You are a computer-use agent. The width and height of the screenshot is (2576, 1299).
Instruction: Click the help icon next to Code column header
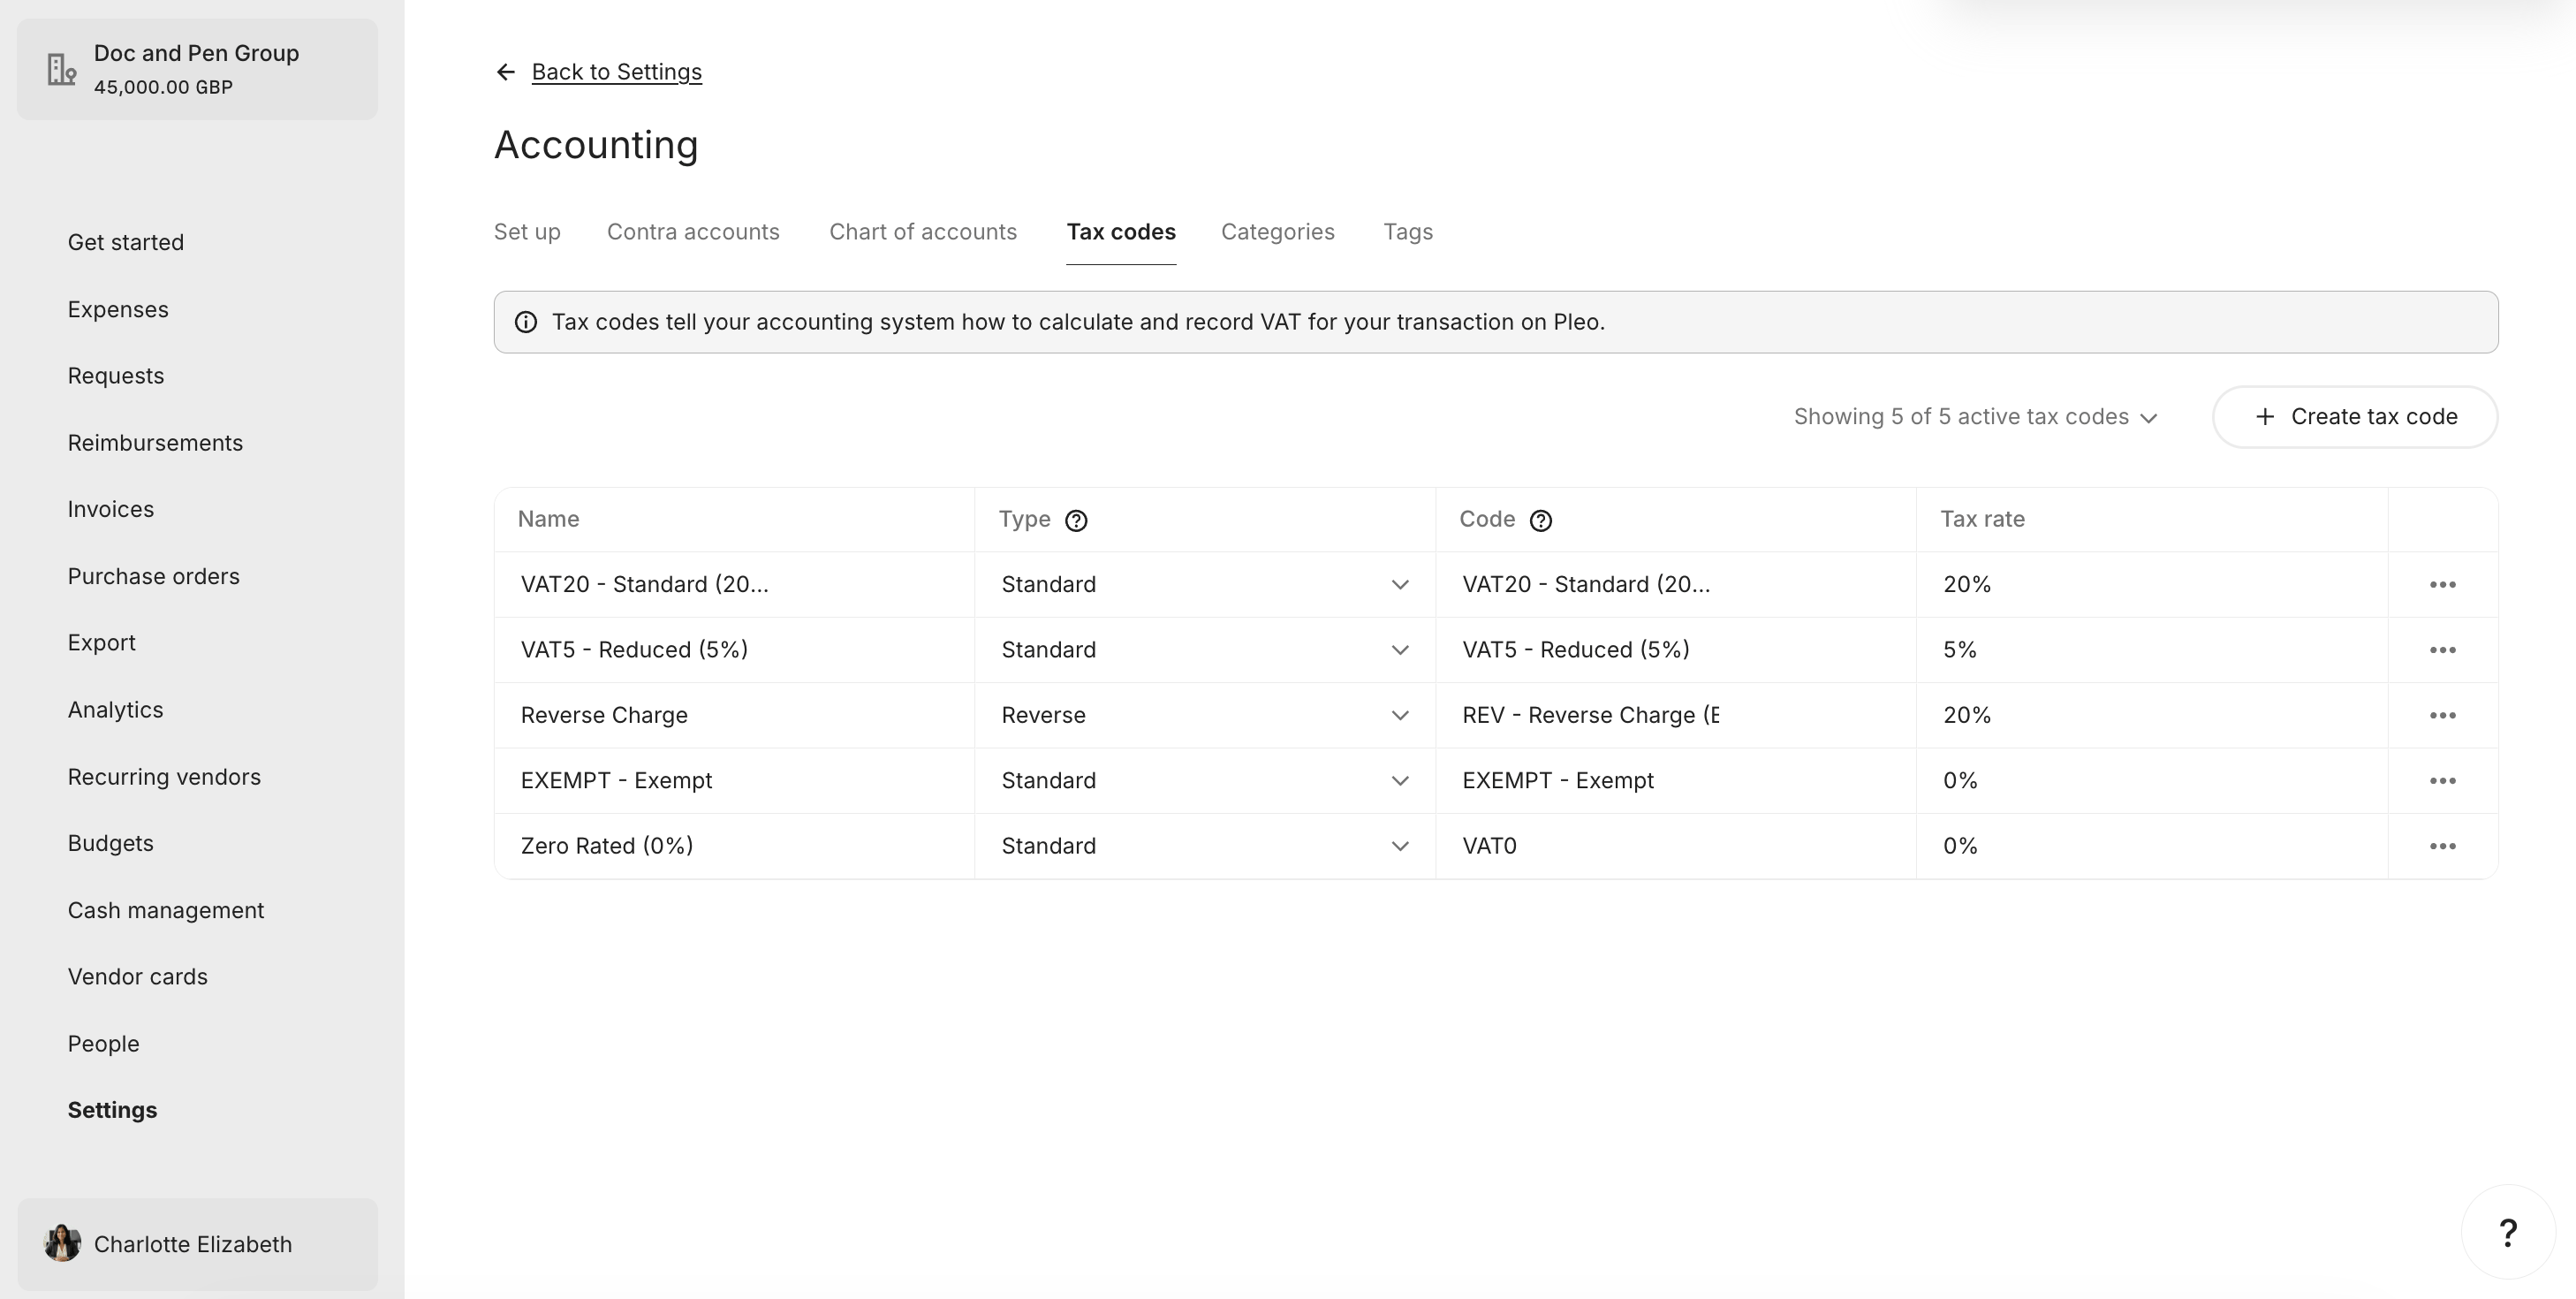point(1541,520)
